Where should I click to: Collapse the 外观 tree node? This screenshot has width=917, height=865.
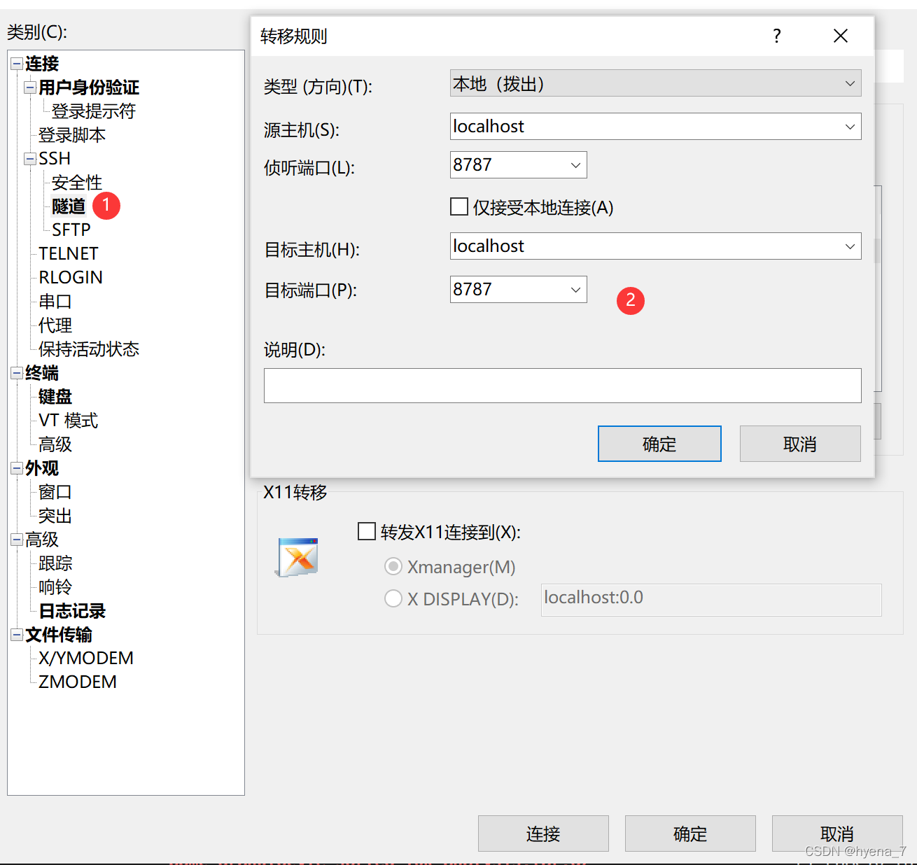[x=17, y=468]
